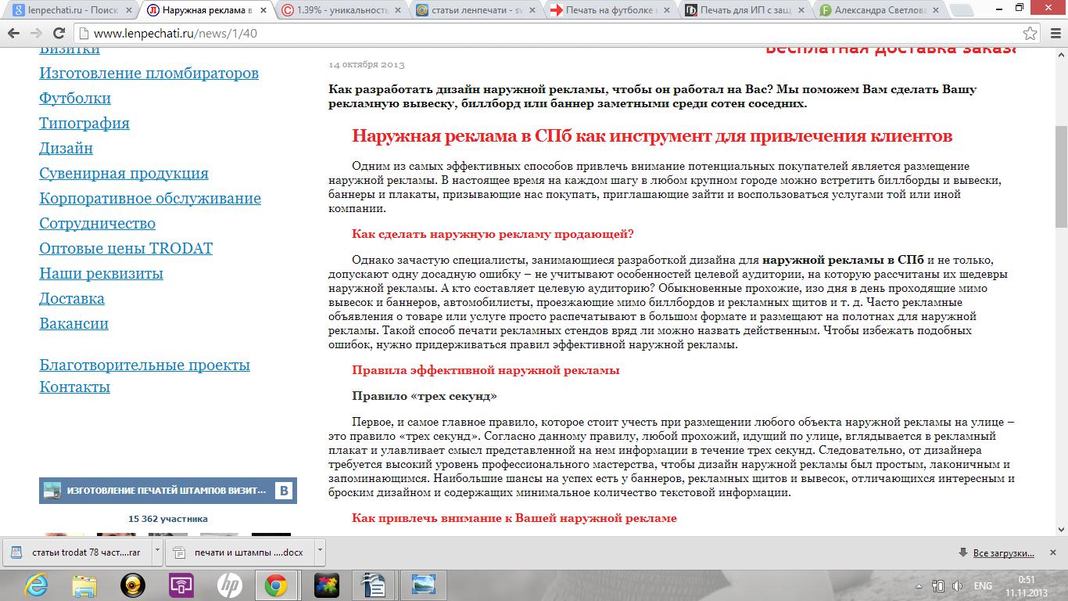Open 'Сувенирная продукция' link
This screenshot has width=1068, height=601.
tap(124, 174)
